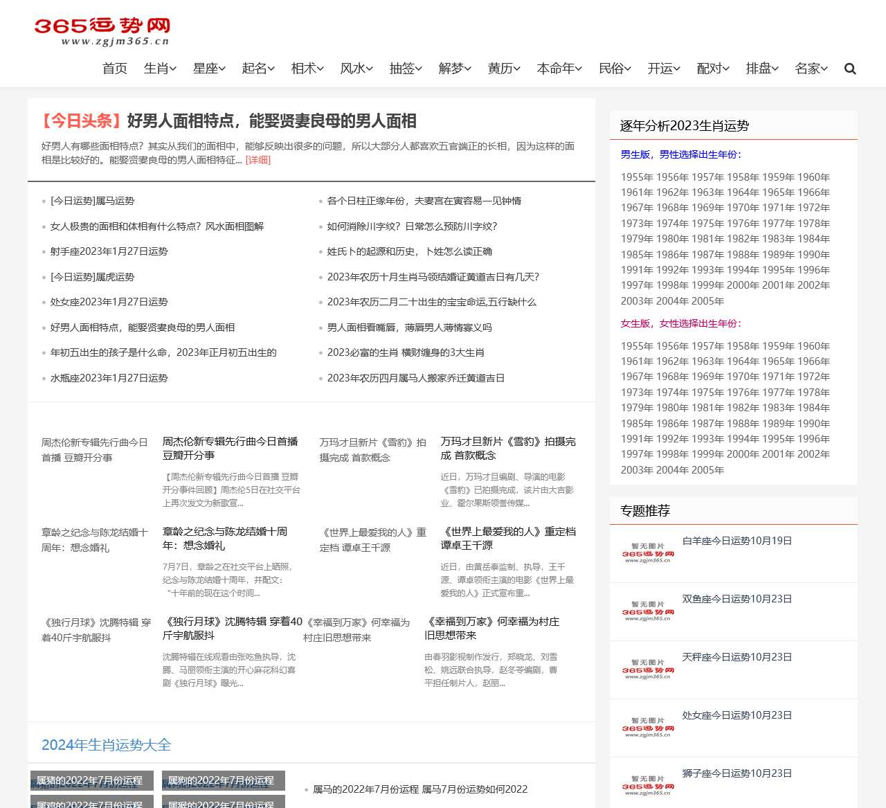Open the 配对 menu item
The width and height of the screenshot is (886, 808).
tap(713, 69)
